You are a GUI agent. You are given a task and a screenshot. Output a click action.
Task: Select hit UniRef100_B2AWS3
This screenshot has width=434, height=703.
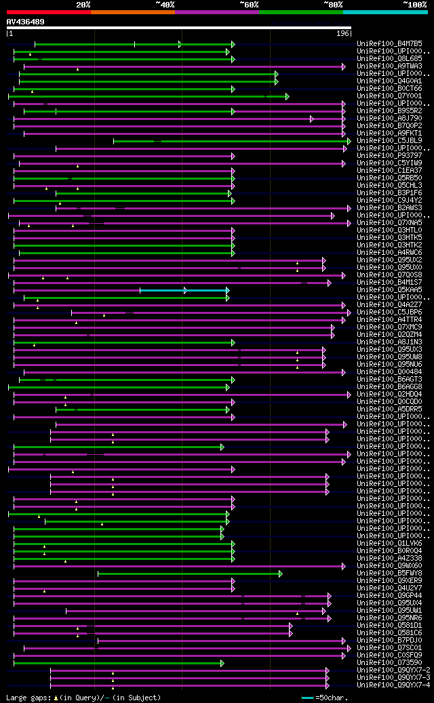[x=389, y=207]
